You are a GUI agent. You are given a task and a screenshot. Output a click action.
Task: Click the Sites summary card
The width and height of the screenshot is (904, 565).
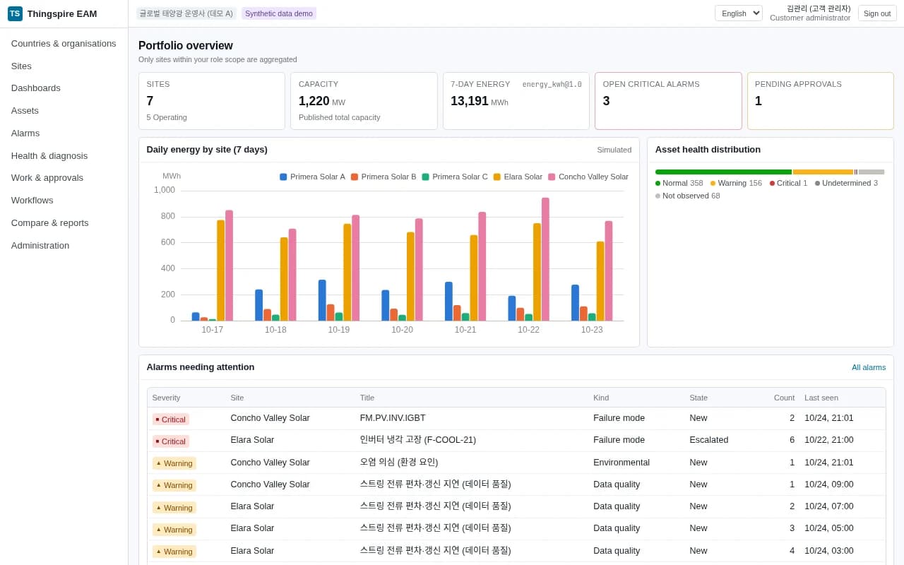point(212,101)
